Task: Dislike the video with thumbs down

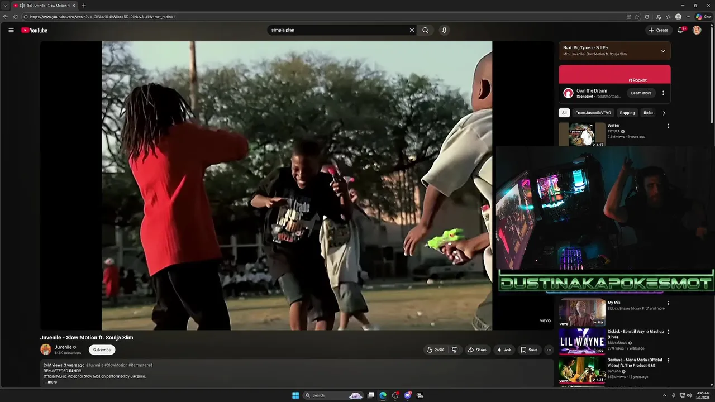Action: [455, 350]
